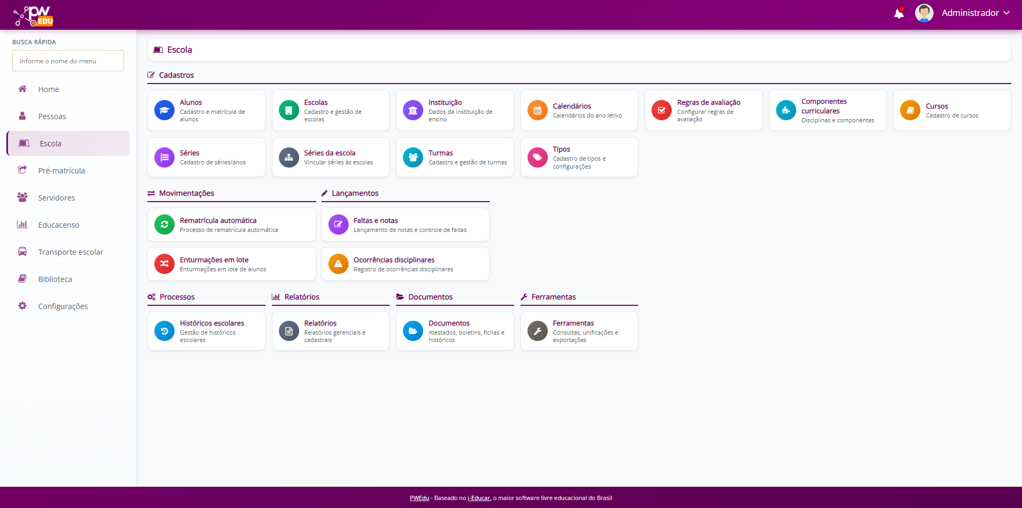Image resolution: width=1022 pixels, height=508 pixels.
Task: Click the pink Tipos tag icon
Action: coord(537,157)
